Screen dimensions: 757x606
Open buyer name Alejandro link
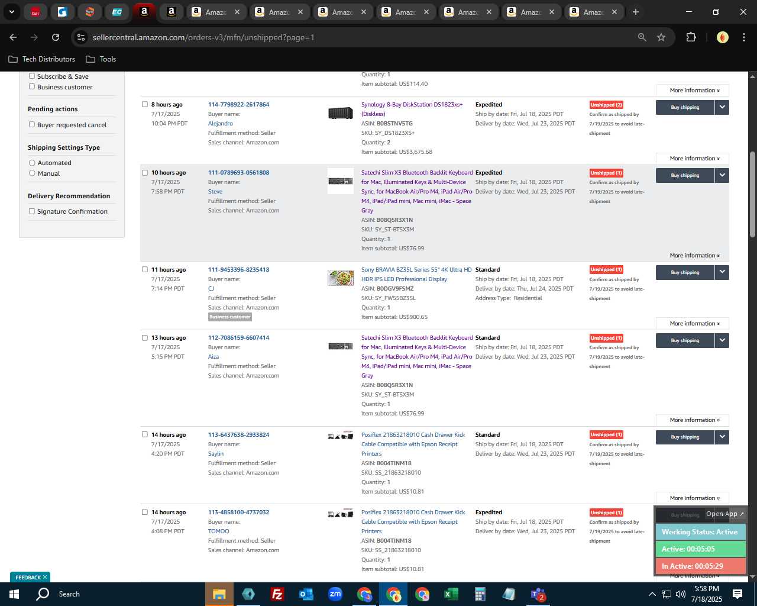tap(220, 124)
